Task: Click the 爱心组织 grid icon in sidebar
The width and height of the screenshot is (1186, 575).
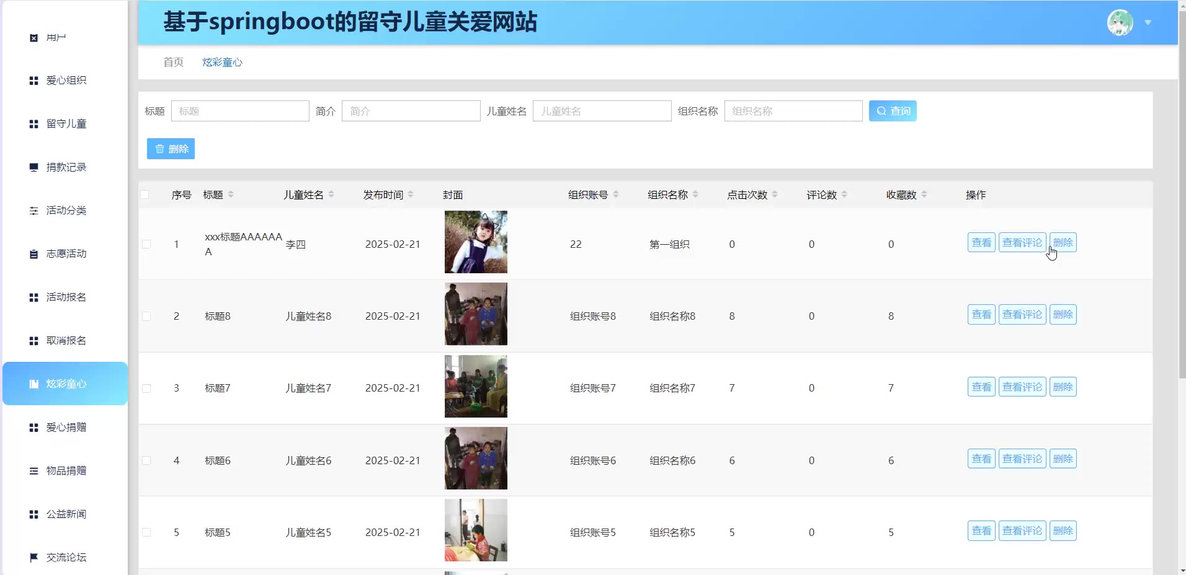Action: click(x=33, y=81)
